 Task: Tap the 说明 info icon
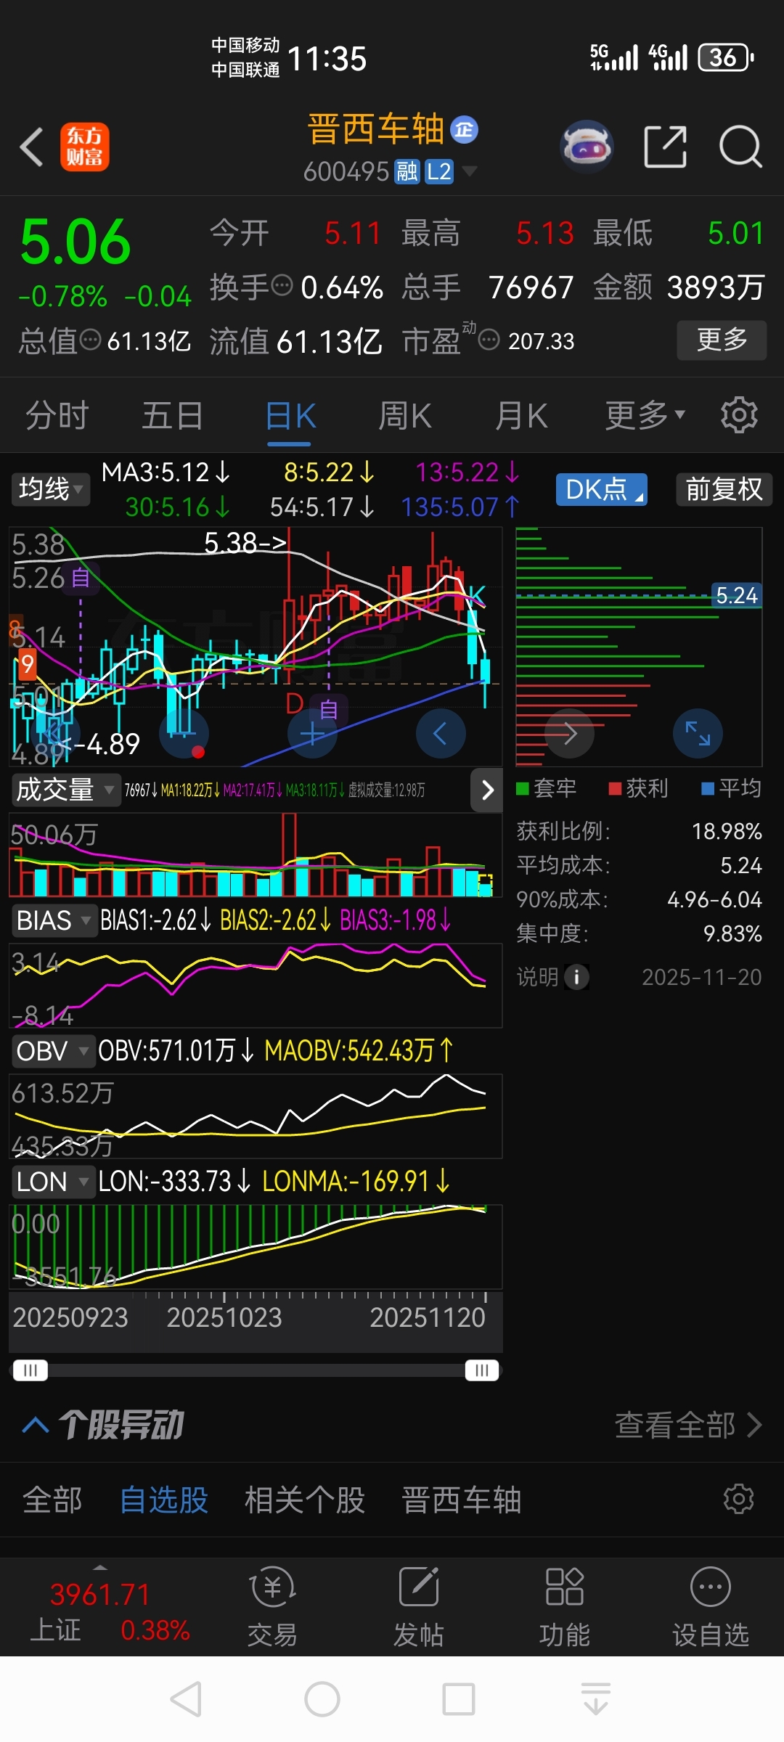click(576, 977)
